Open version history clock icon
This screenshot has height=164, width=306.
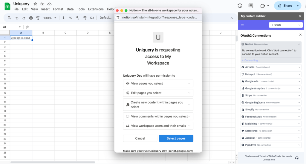coord(240,6)
